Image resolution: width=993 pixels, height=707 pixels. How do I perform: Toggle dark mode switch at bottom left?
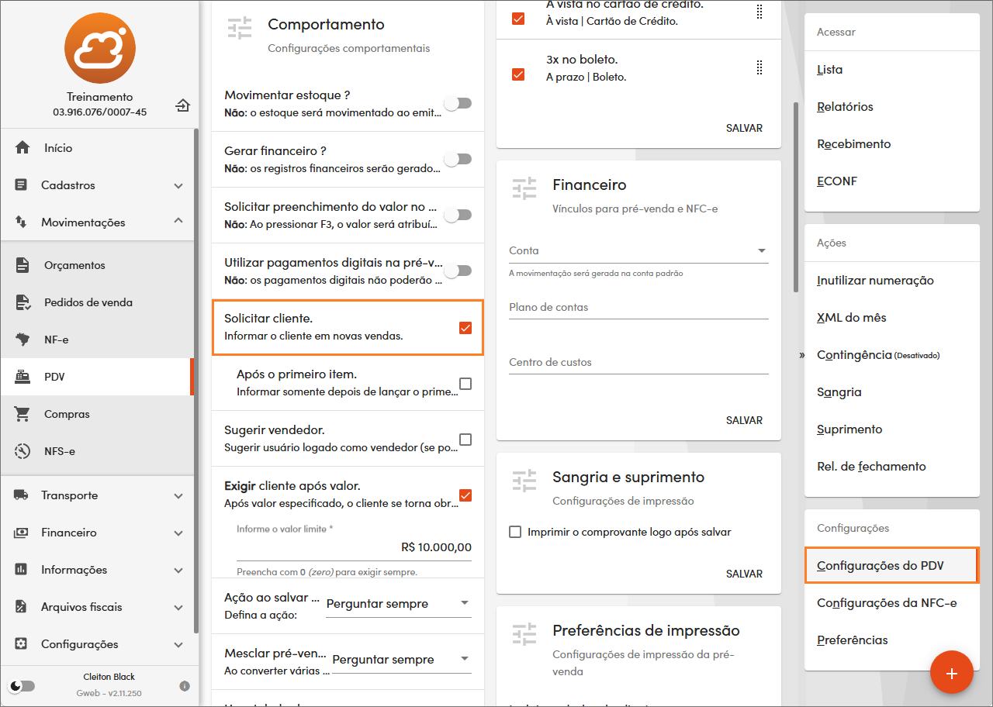[x=22, y=685]
